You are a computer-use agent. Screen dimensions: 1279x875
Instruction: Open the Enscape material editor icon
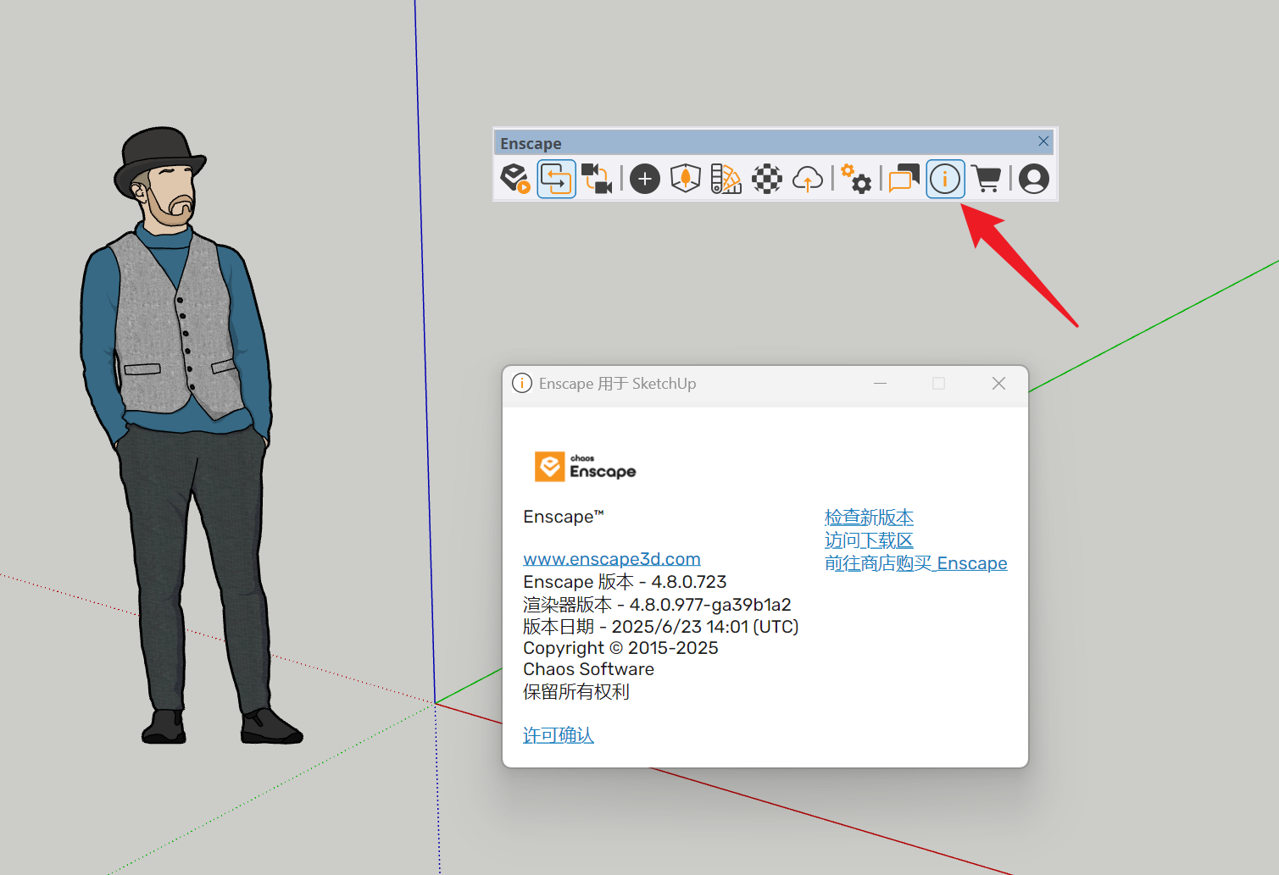click(726, 179)
